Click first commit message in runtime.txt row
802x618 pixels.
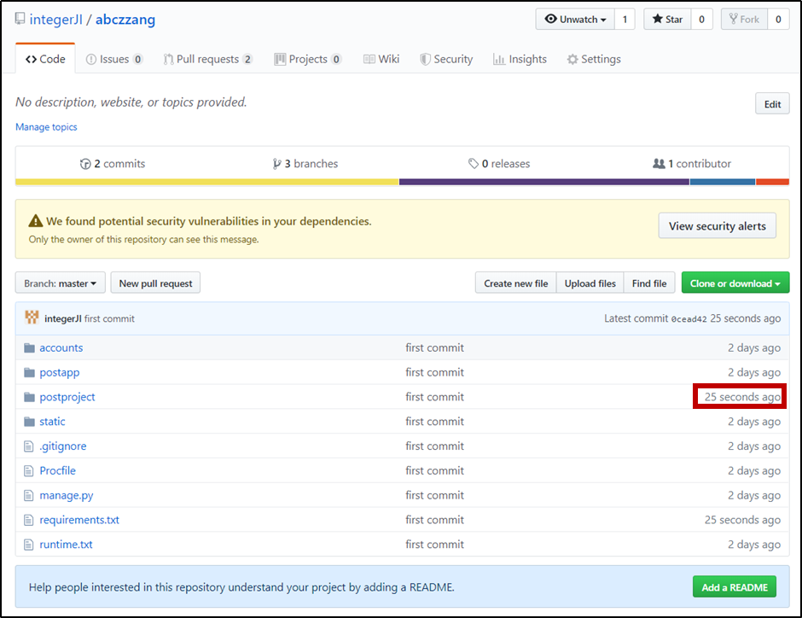(x=435, y=545)
